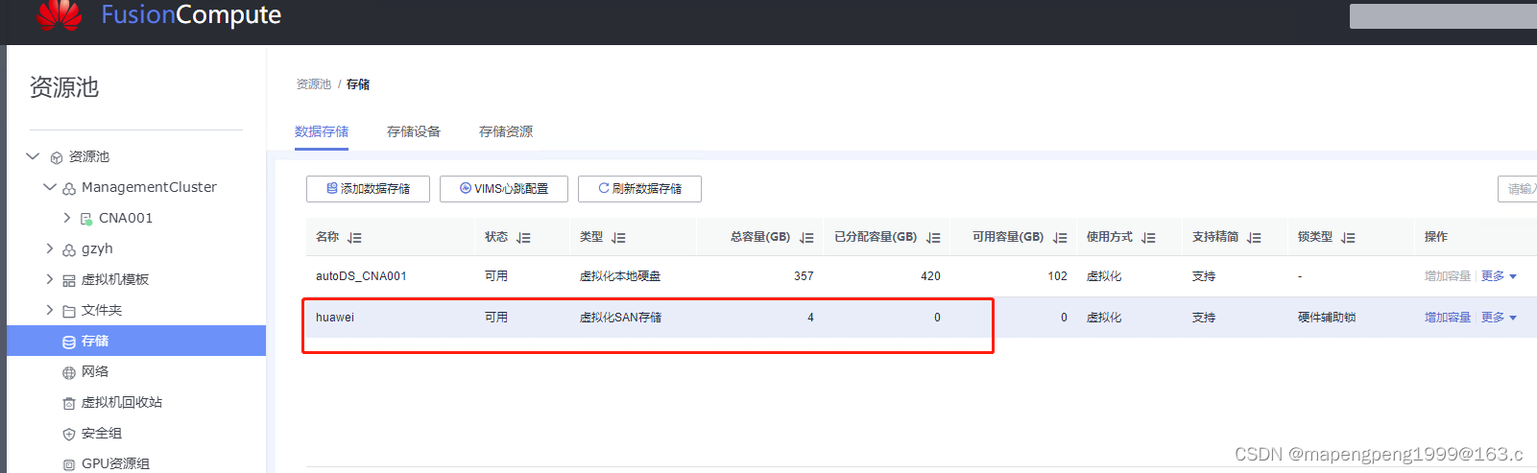Click 刷新数据存储 button

pos(639,189)
